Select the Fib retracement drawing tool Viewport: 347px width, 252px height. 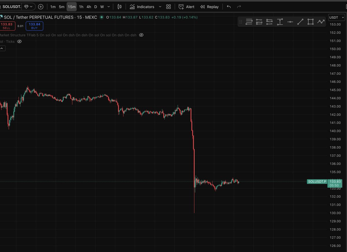point(249,22)
